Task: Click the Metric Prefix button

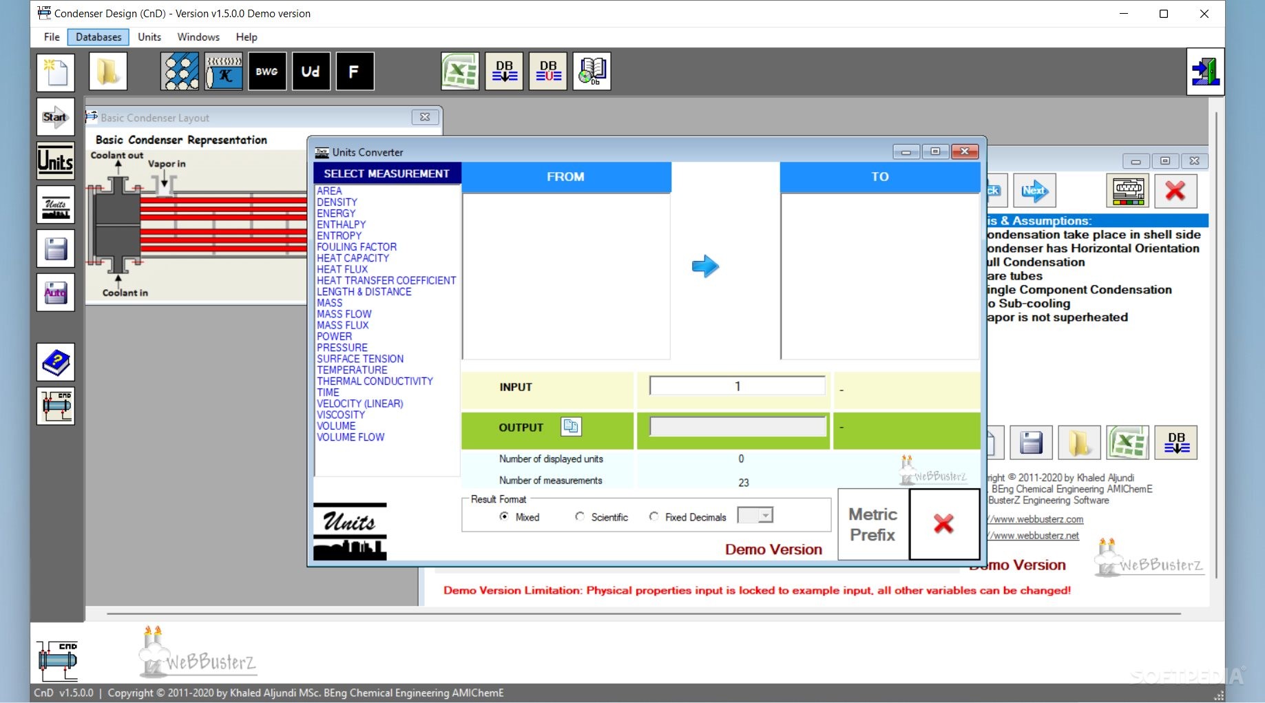Action: point(873,525)
